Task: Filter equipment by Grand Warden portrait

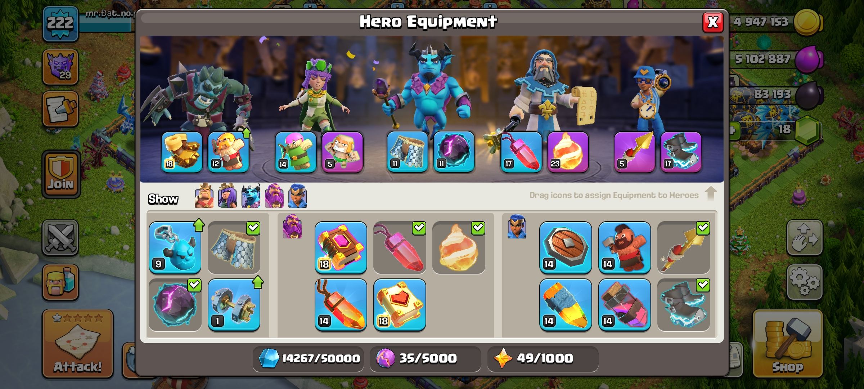Action: point(274,196)
